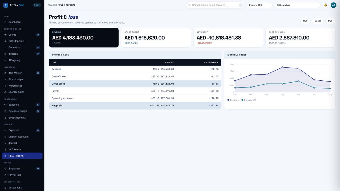Screen dimensions: 340x191
Task: Open the All branches dropdown
Action: [x=297, y=5]
